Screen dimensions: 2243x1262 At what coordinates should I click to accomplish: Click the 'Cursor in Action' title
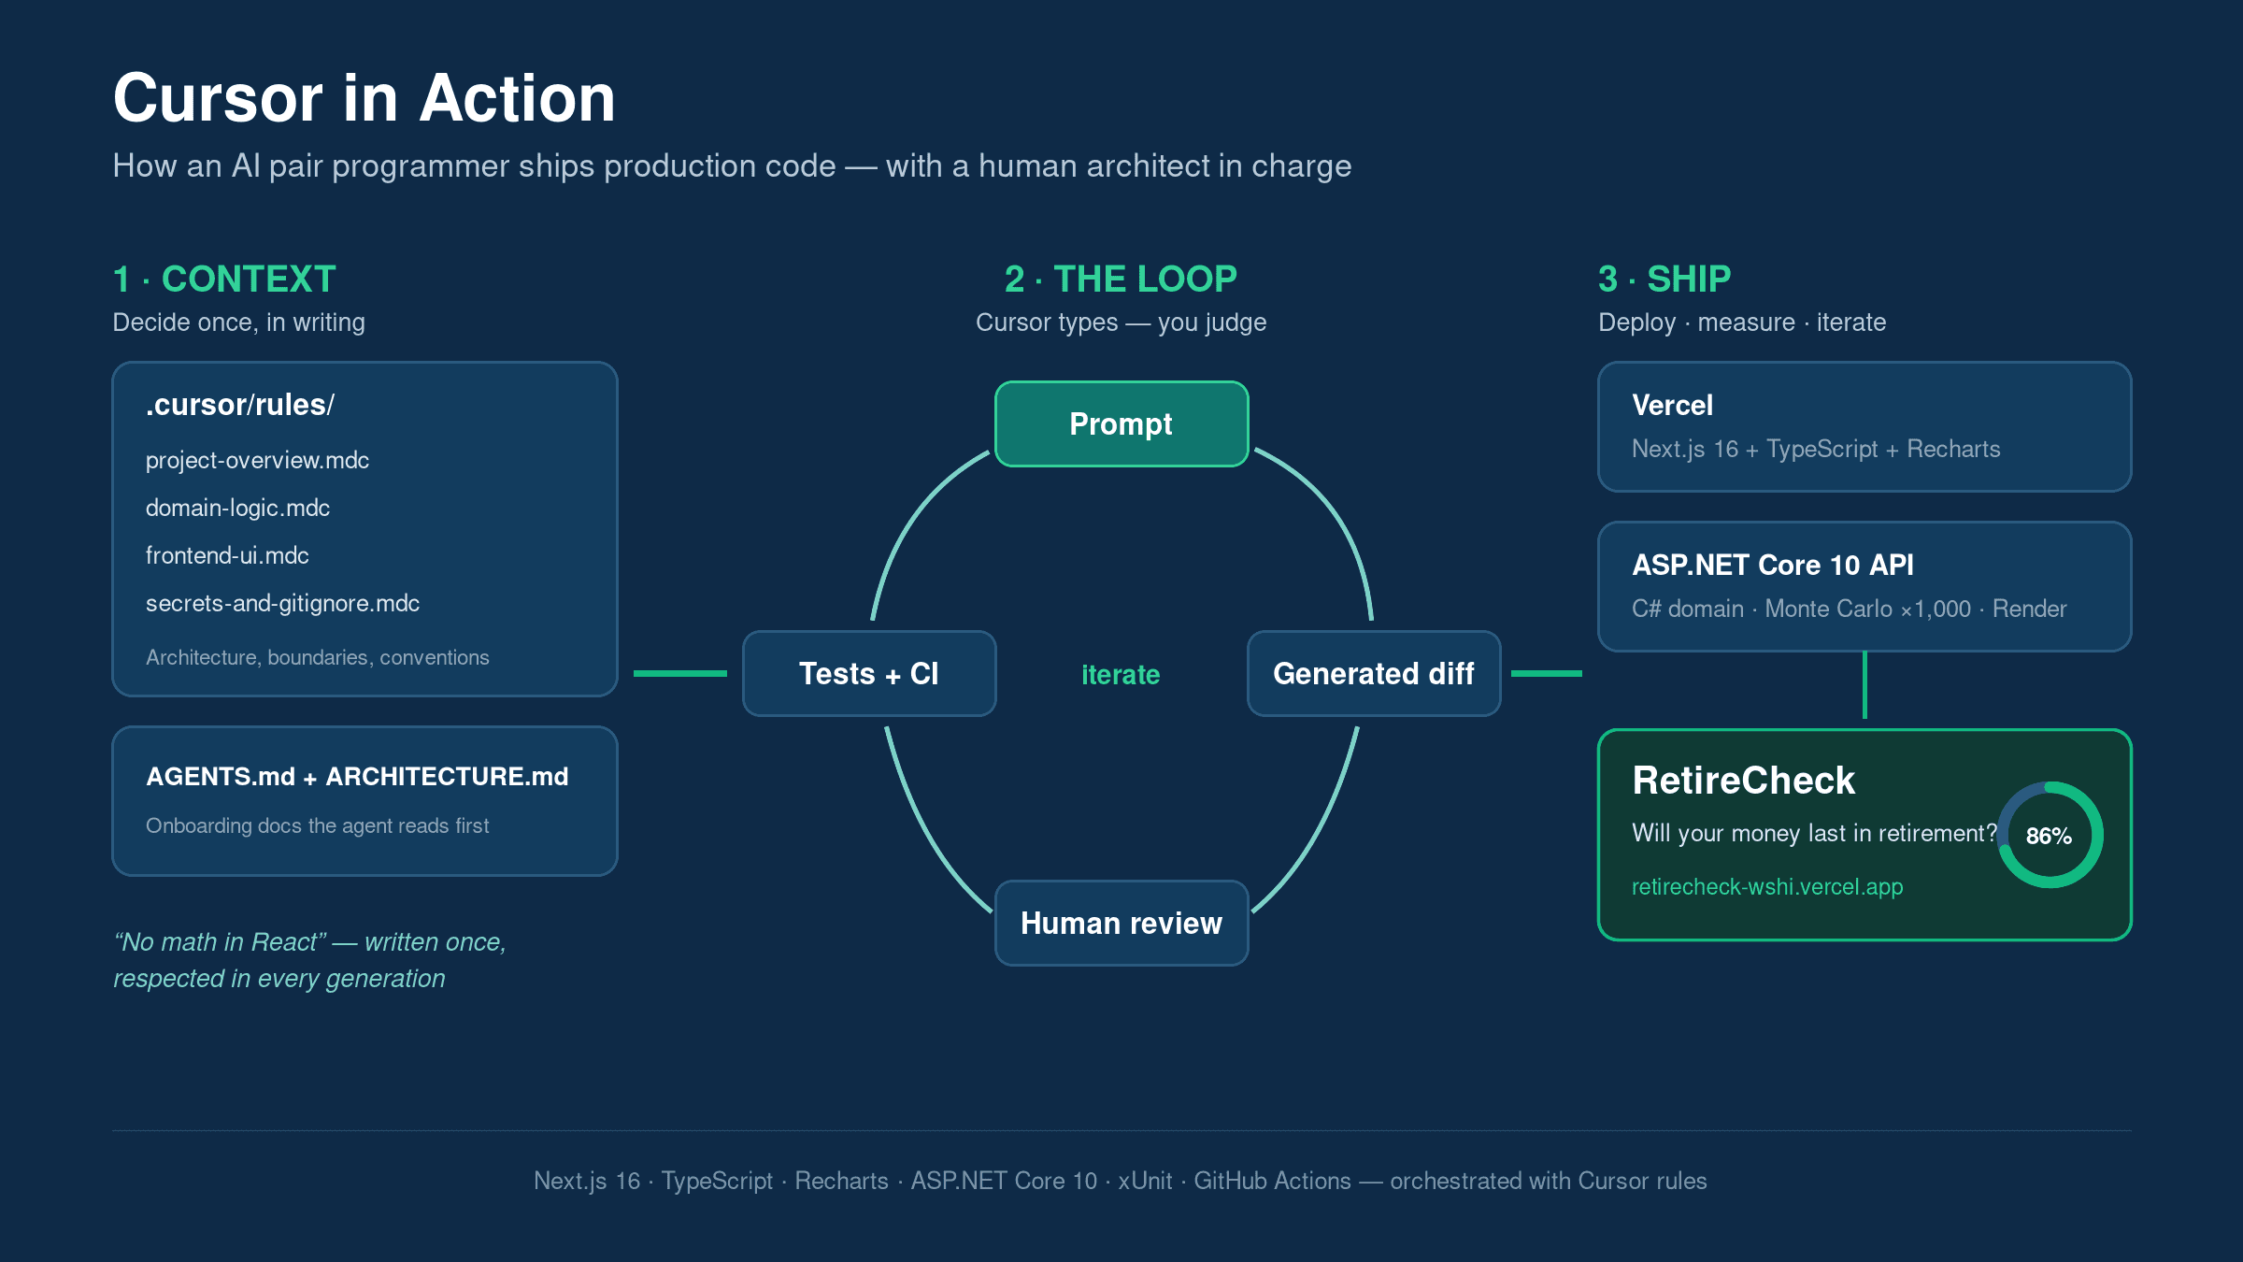tap(364, 98)
